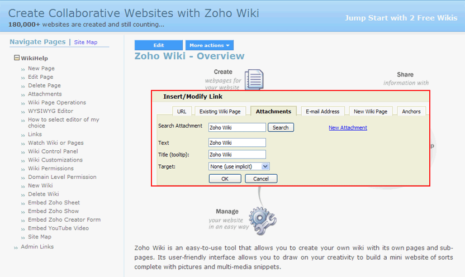
Task: Open the Delete Wiki help link
Action: point(43,194)
